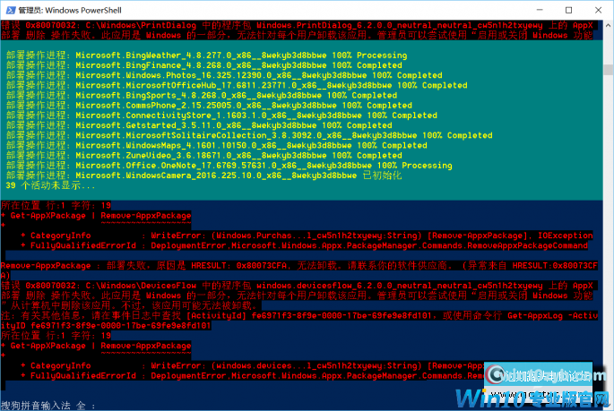Click the ConnectivityStore deployment line
Viewport: 614px width, 411px height.
pos(221,116)
